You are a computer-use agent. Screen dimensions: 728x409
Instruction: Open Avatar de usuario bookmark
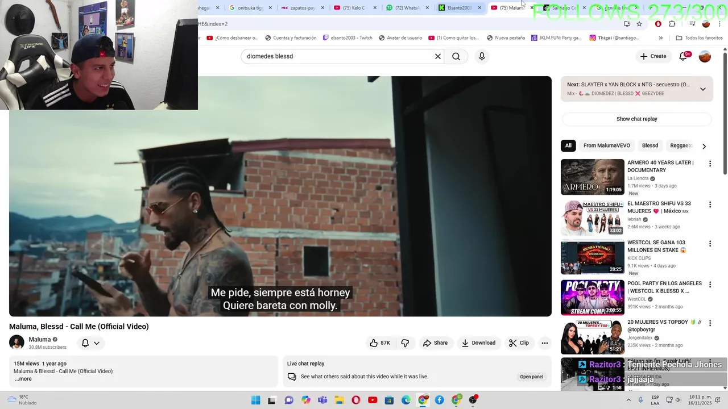[400, 38]
